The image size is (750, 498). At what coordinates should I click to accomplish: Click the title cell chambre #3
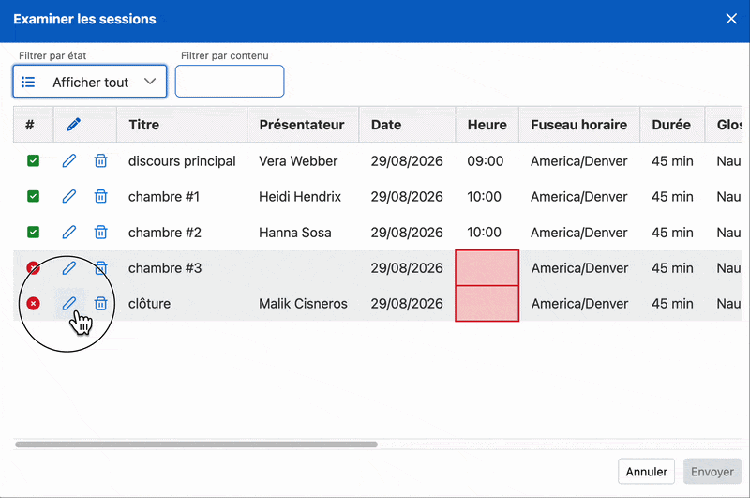pos(165,268)
